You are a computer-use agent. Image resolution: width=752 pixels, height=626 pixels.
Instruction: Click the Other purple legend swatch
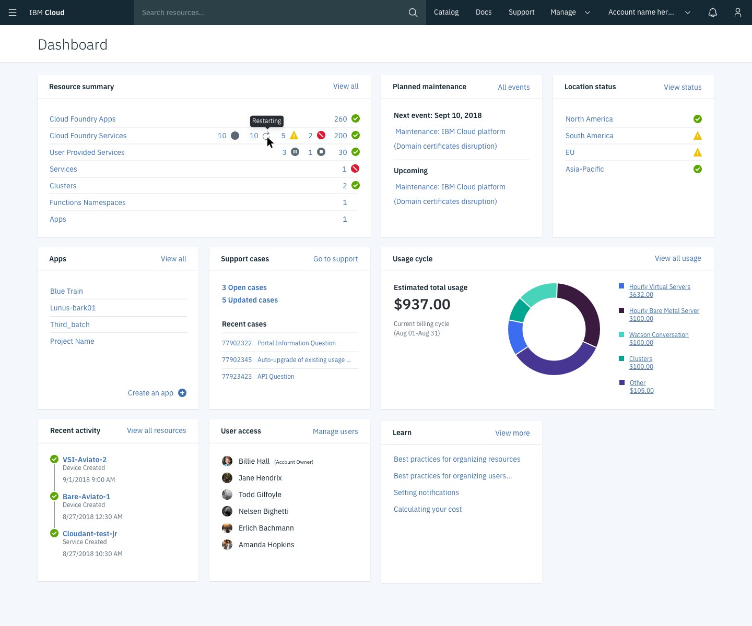click(x=621, y=382)
